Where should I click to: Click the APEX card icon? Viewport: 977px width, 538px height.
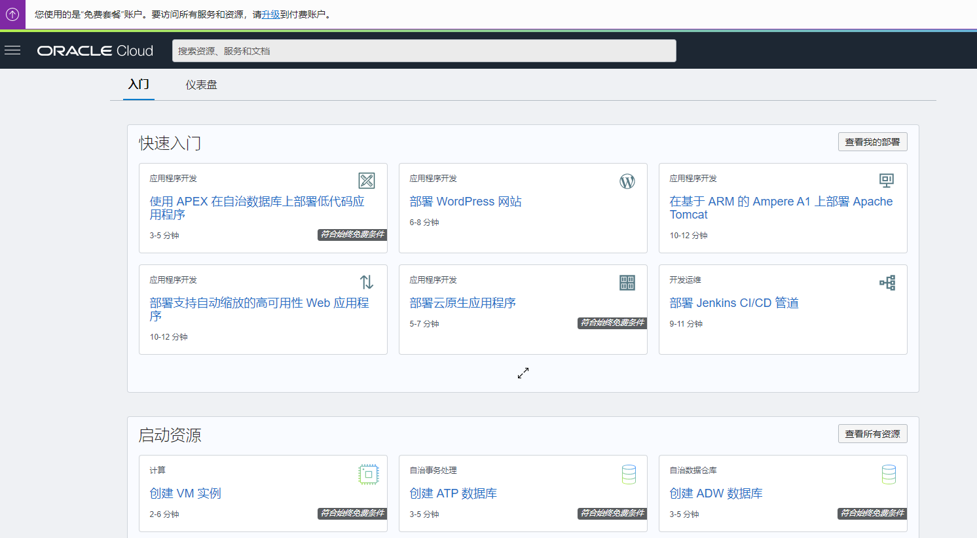point(367,181)
